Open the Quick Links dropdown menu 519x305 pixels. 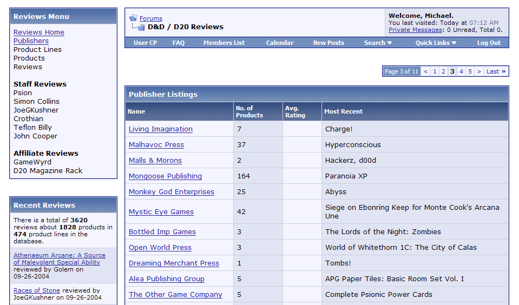click(436, 43)
